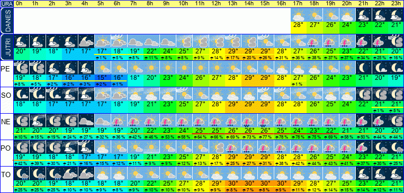This screenshot has width=404, height=193.
Task: Click the NE 14h thunderstorm icon
Action: [250, 121]
